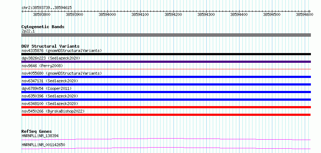Open variant label nsv5450266 (ByrskaBishop2022)
Viewport: 321px width, 153px height.
tap(53, 111)
